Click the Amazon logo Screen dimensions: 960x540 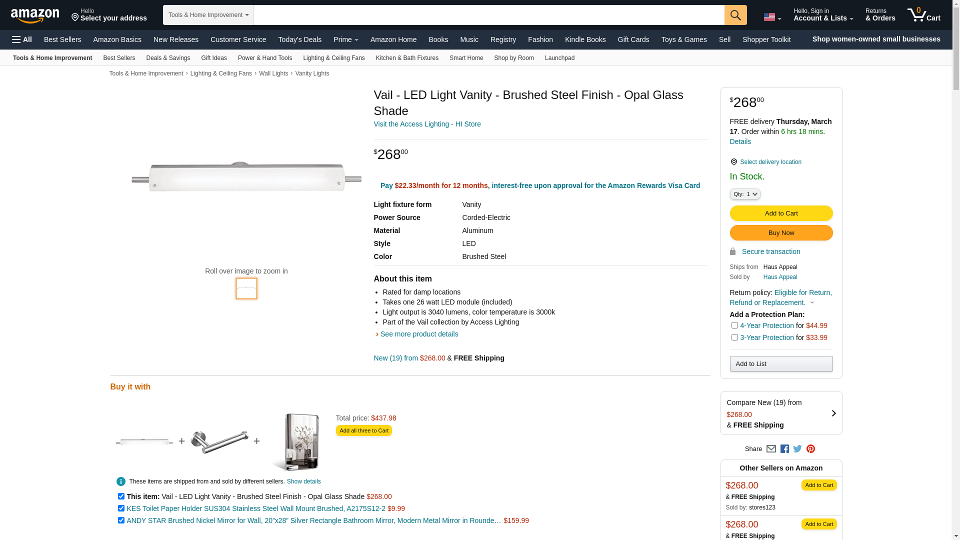click(x=35, y=15)
